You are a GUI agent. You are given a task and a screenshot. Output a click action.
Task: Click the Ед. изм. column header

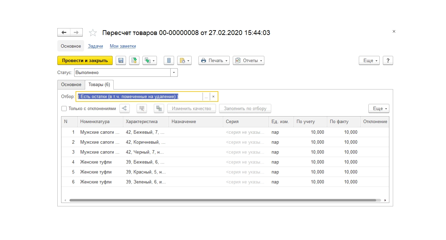point(281,122)
